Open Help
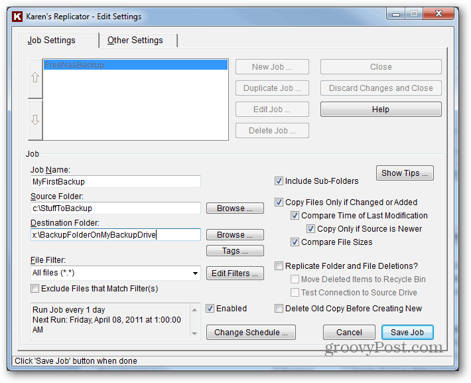 (x=381, y=109)
